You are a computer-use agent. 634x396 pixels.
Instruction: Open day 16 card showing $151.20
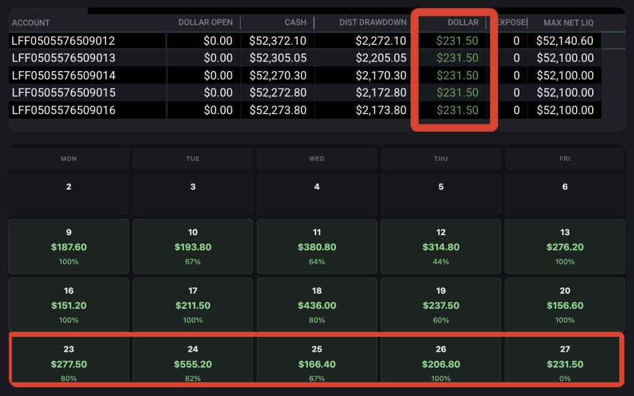(69, 304)
